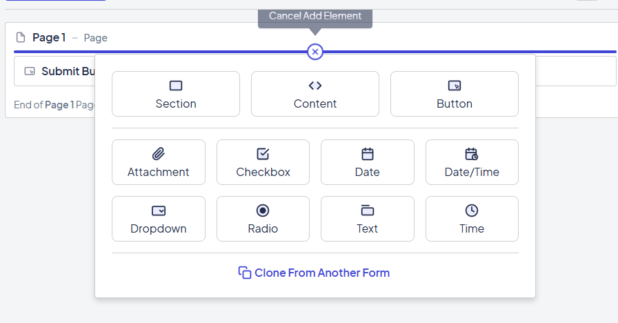This screenshot has width=618, height=323.
Task: Click the Page 1 document icon
Action: point(21,37)
